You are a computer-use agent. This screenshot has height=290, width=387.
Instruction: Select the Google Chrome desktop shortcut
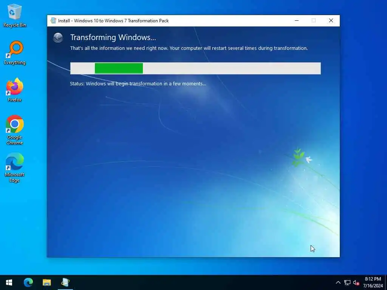click(15, 130)
